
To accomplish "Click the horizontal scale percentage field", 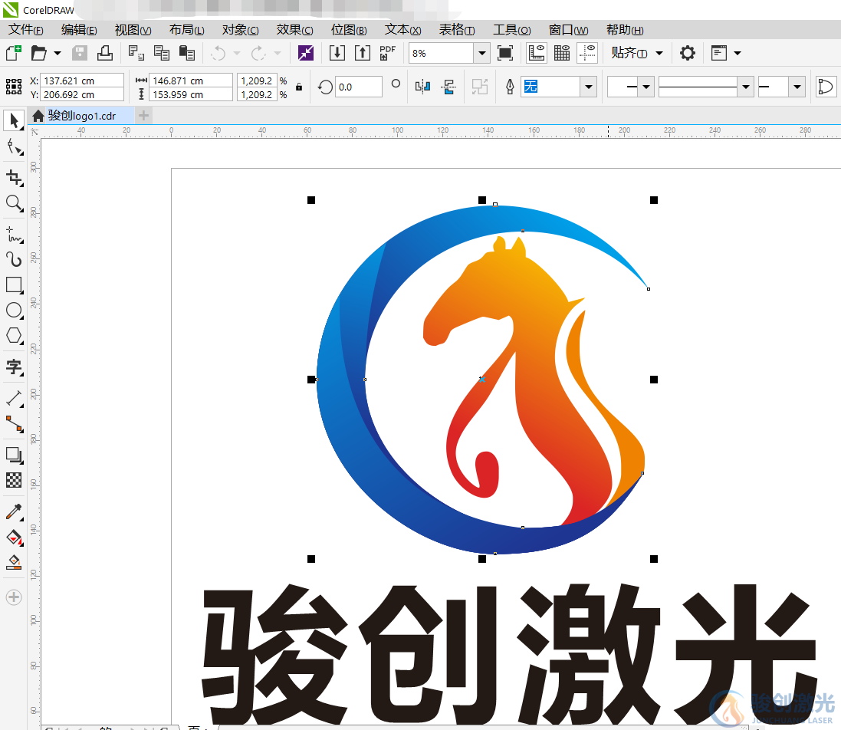I will (258, 81).
